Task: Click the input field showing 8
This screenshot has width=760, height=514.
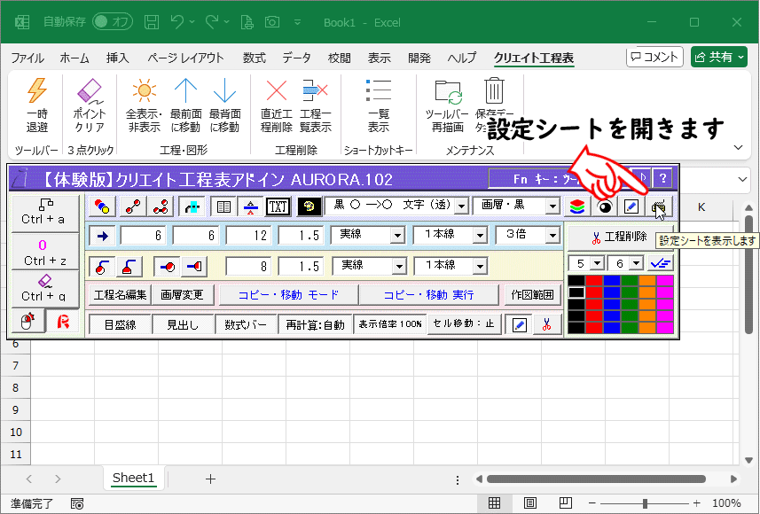Action: (249, 267)
